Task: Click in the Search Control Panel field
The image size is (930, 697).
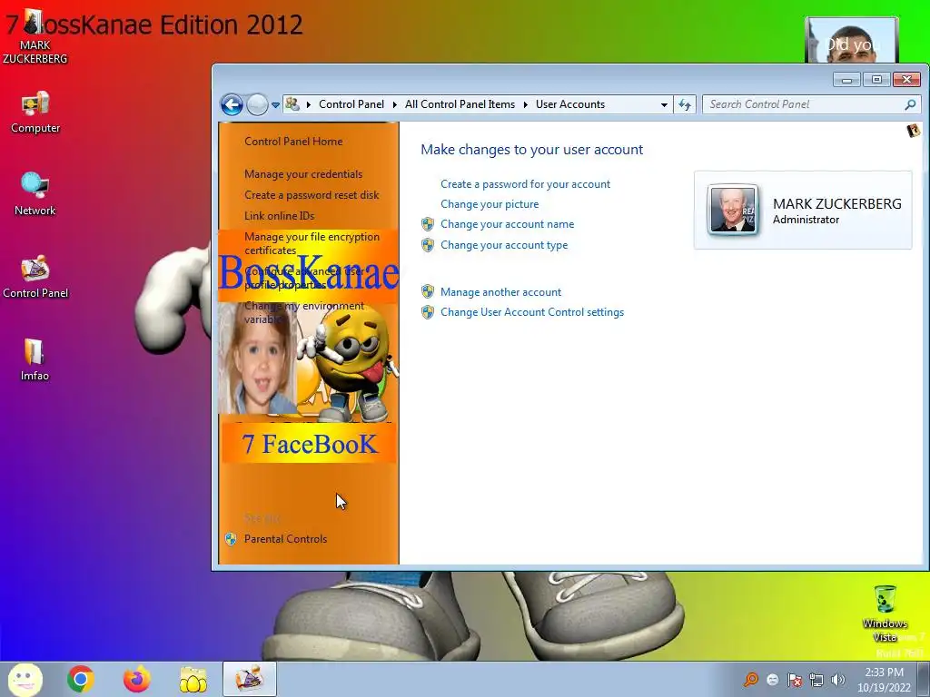Action: 806,104
